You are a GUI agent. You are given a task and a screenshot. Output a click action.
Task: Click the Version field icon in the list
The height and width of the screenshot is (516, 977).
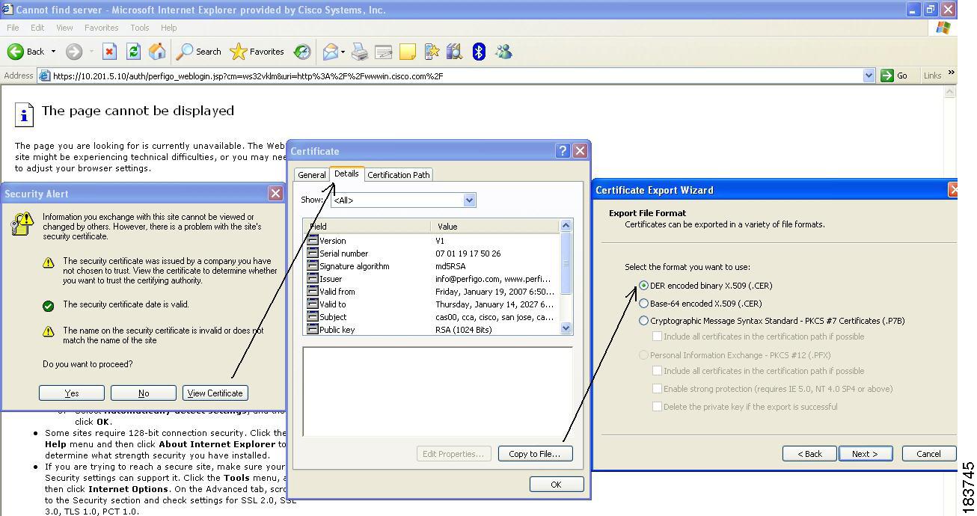pyautogui.click(x=313, y=241)
